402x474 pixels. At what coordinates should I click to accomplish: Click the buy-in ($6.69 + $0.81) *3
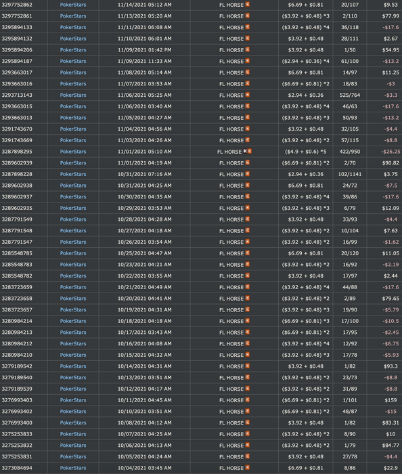tap(306, 321)
